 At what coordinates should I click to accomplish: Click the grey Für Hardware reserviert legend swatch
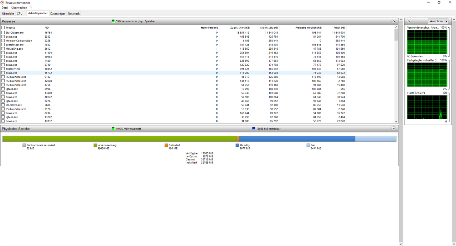coord(24,145)
